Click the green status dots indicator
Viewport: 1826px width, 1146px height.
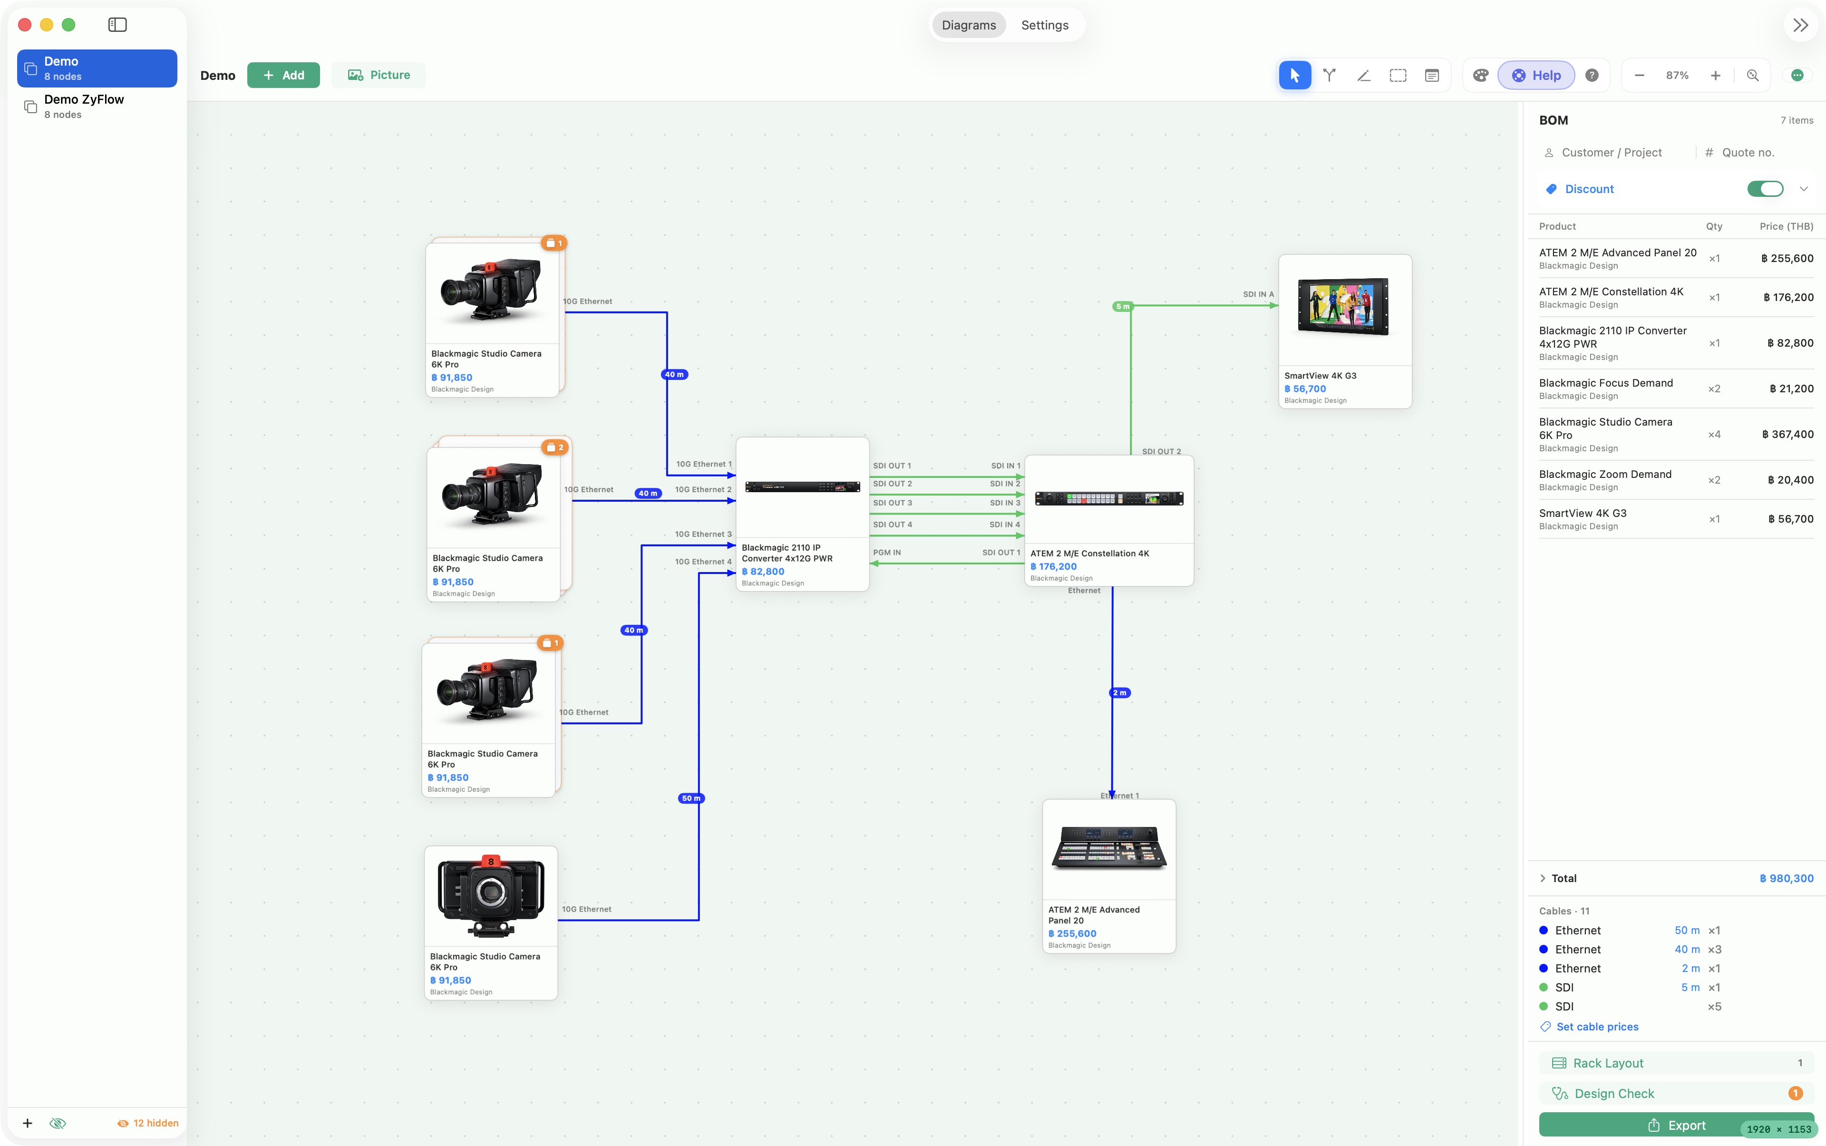(x=1797, y=75)
